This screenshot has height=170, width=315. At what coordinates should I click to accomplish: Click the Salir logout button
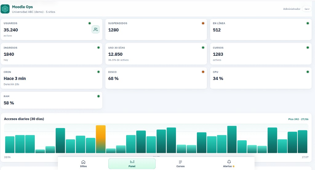pyautogui.click(x=307, y=9)
